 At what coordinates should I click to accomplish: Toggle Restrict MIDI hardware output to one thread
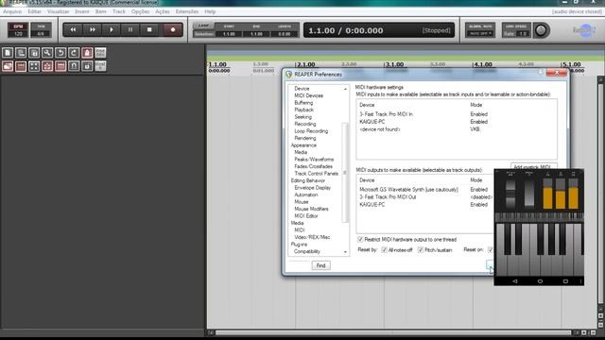point(360,239)
